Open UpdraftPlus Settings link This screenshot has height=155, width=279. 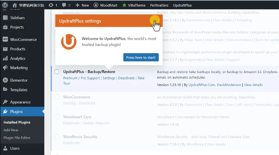coord(109,78)
